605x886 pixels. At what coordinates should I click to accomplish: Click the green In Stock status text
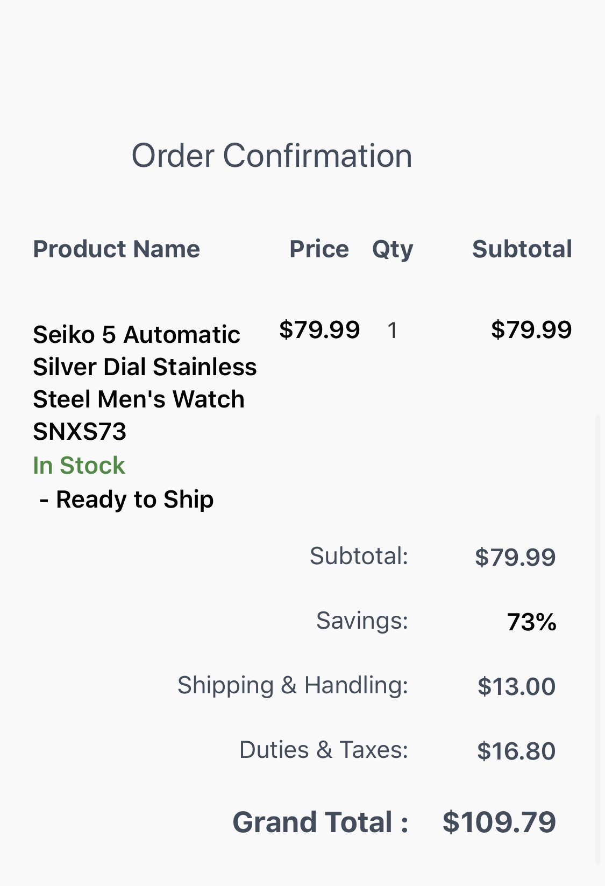(79, 466)
